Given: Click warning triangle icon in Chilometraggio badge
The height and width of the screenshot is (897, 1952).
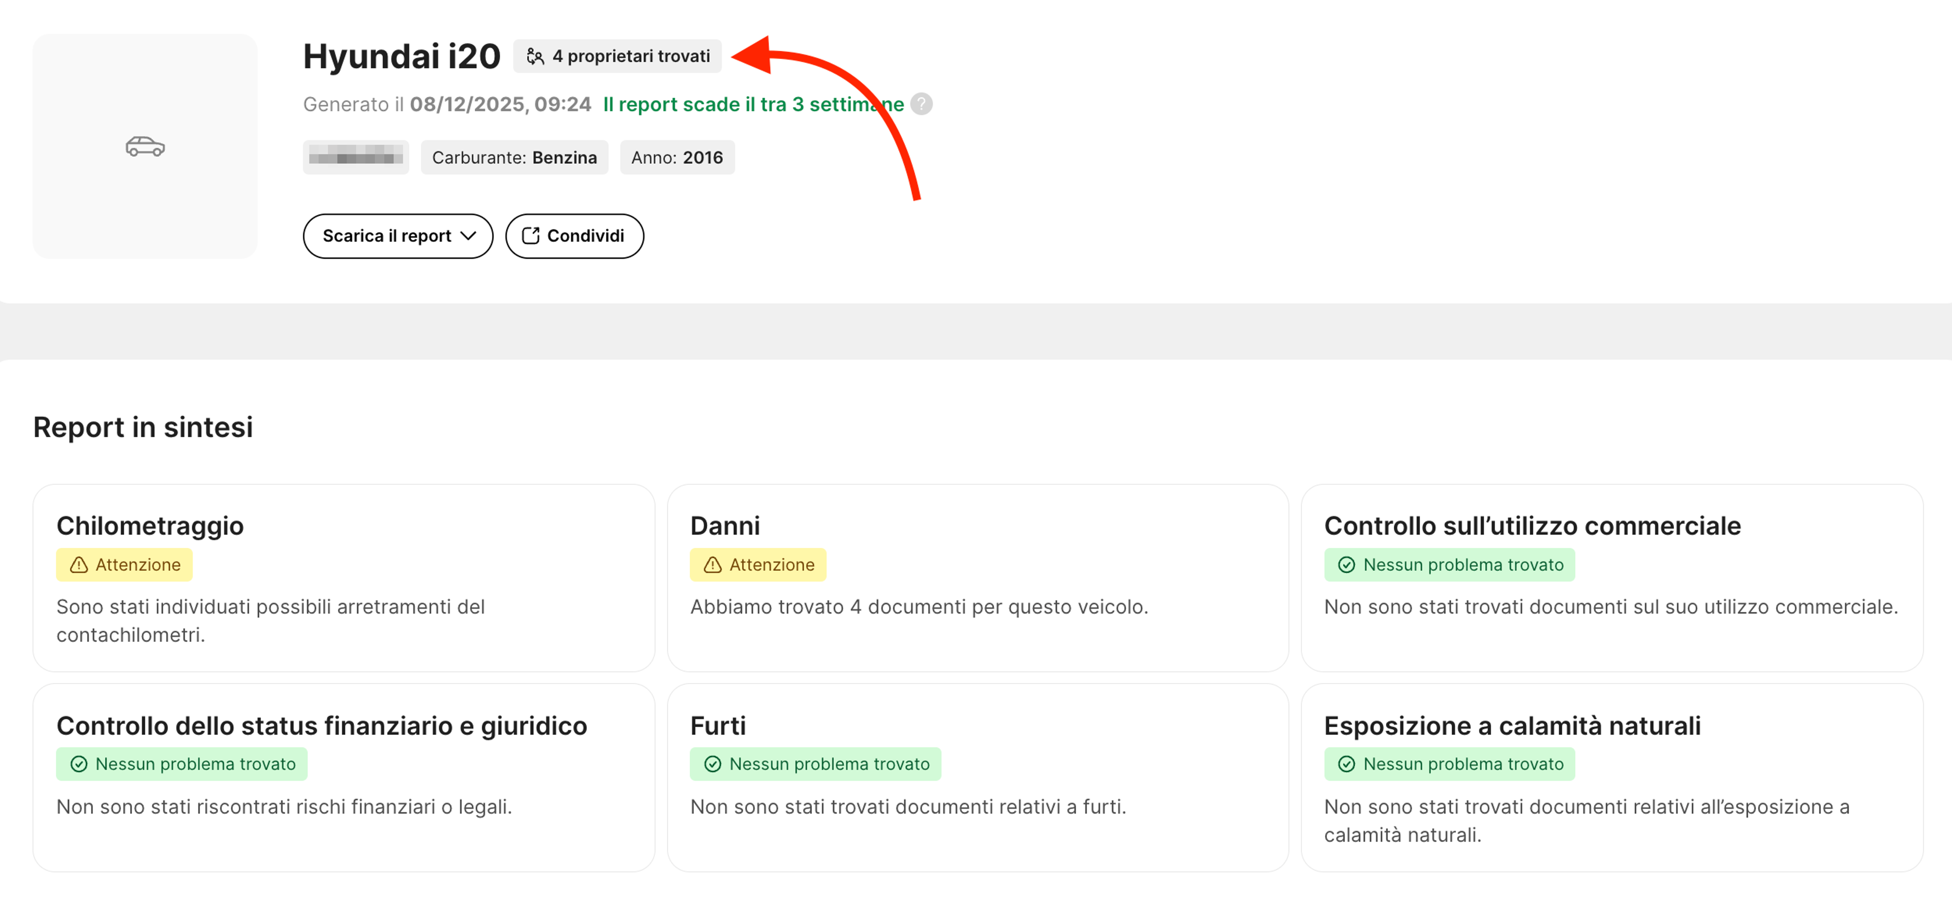Looking at the screenshot, I should [x=79, y=565].
